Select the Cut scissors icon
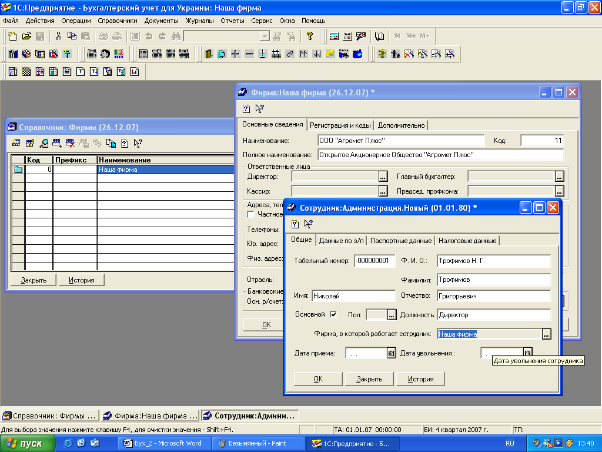This screenshot has height=452, width=602. point(58,36)
